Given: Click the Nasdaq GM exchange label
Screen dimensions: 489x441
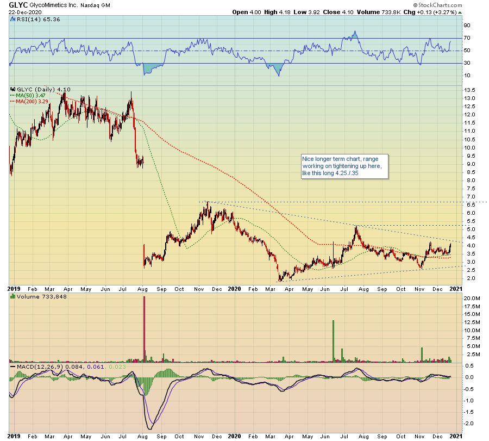Looking at the screenshot, I should coord(95,5).
